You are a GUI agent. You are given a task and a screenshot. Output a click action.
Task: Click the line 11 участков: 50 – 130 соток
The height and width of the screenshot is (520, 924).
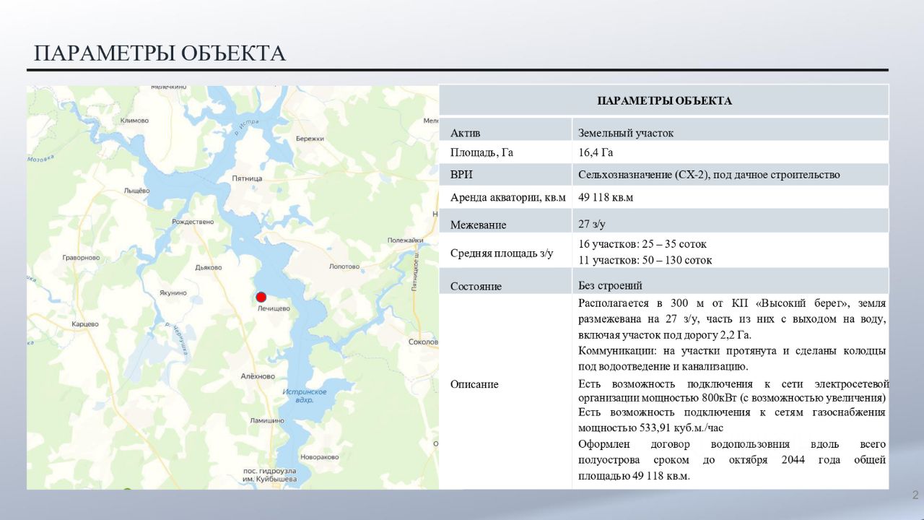645,260
